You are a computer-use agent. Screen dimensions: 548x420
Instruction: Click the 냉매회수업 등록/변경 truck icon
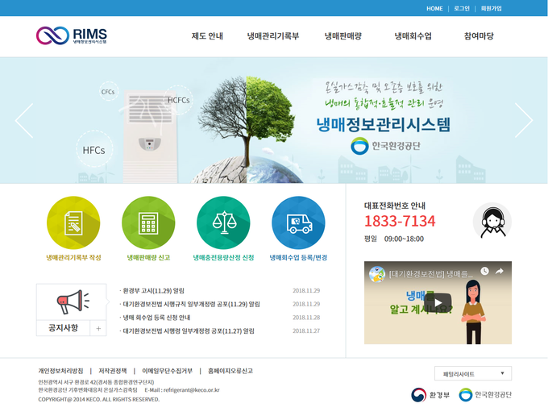coord(298,222)
